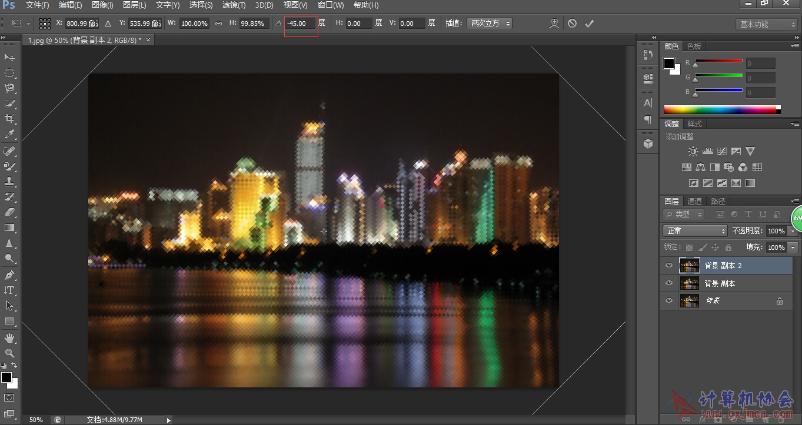Select the Elliptical Marquee tool

[9, 73]
